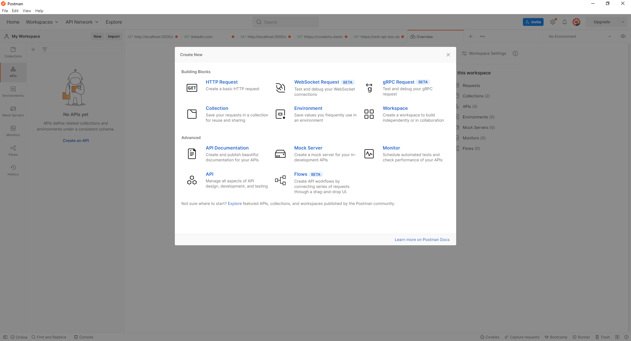The image size is (631, 341).
Task: Click the Search field
Action: 286,22
